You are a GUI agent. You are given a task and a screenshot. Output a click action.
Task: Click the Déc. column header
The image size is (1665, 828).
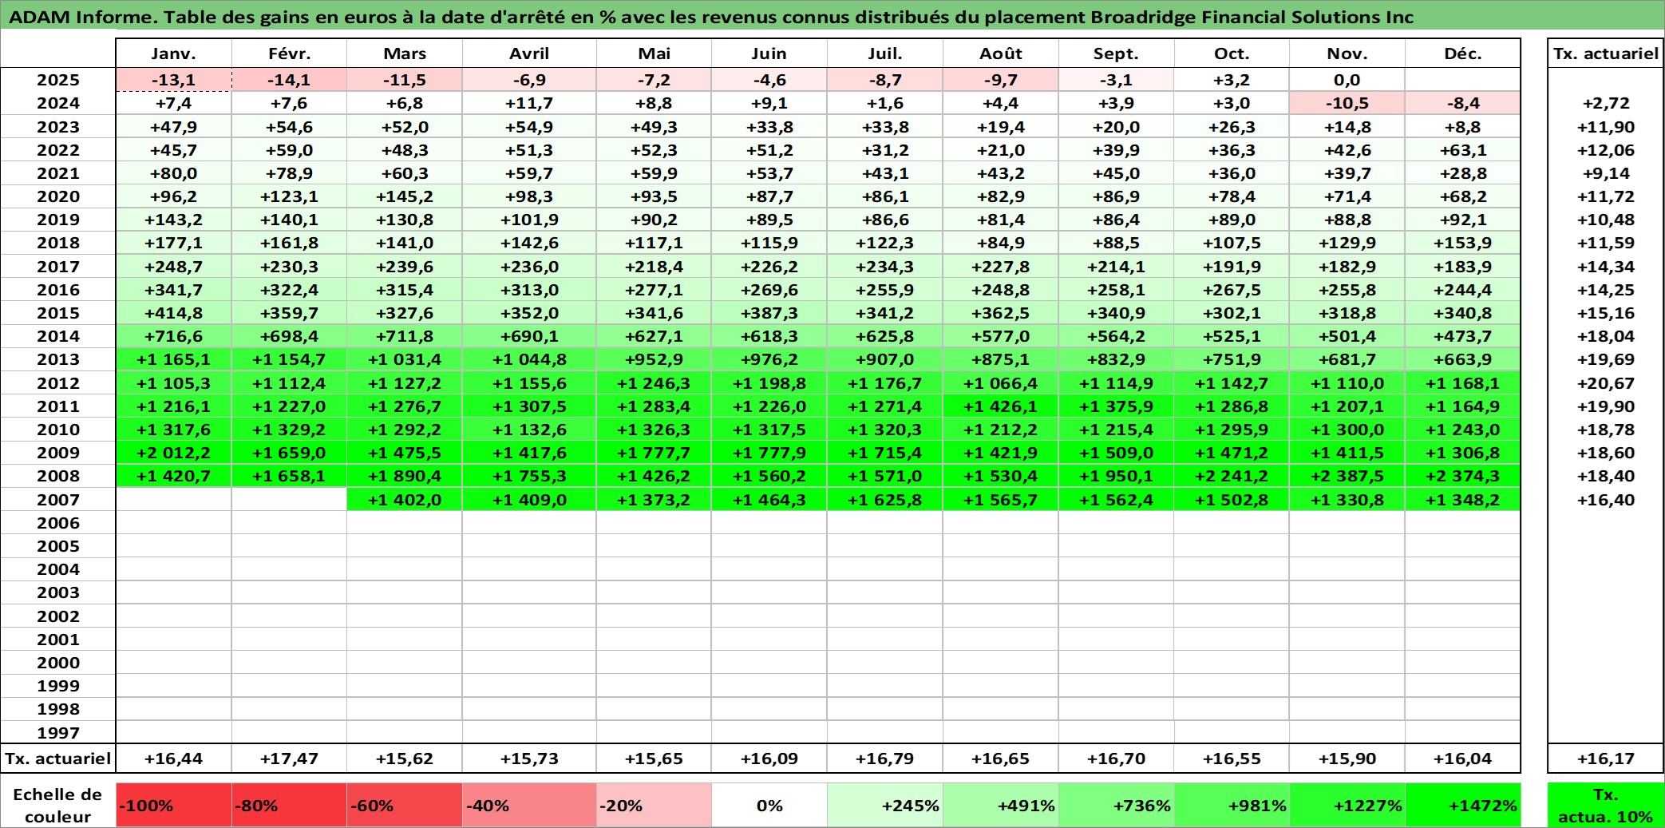click(x=1463, y=53)
